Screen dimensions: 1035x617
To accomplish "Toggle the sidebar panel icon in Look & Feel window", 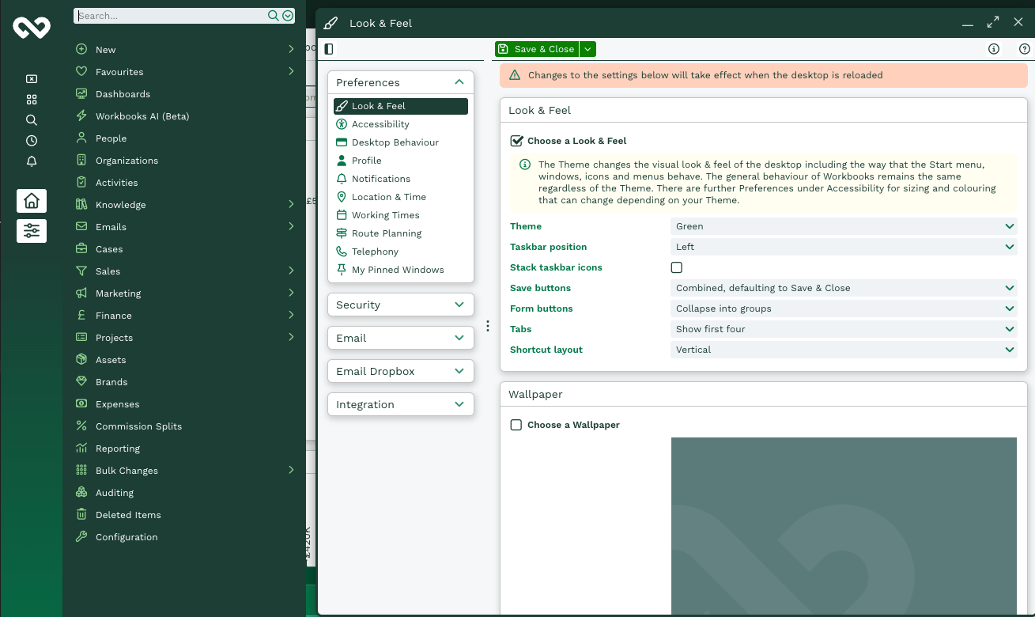I will pos(329,49).
